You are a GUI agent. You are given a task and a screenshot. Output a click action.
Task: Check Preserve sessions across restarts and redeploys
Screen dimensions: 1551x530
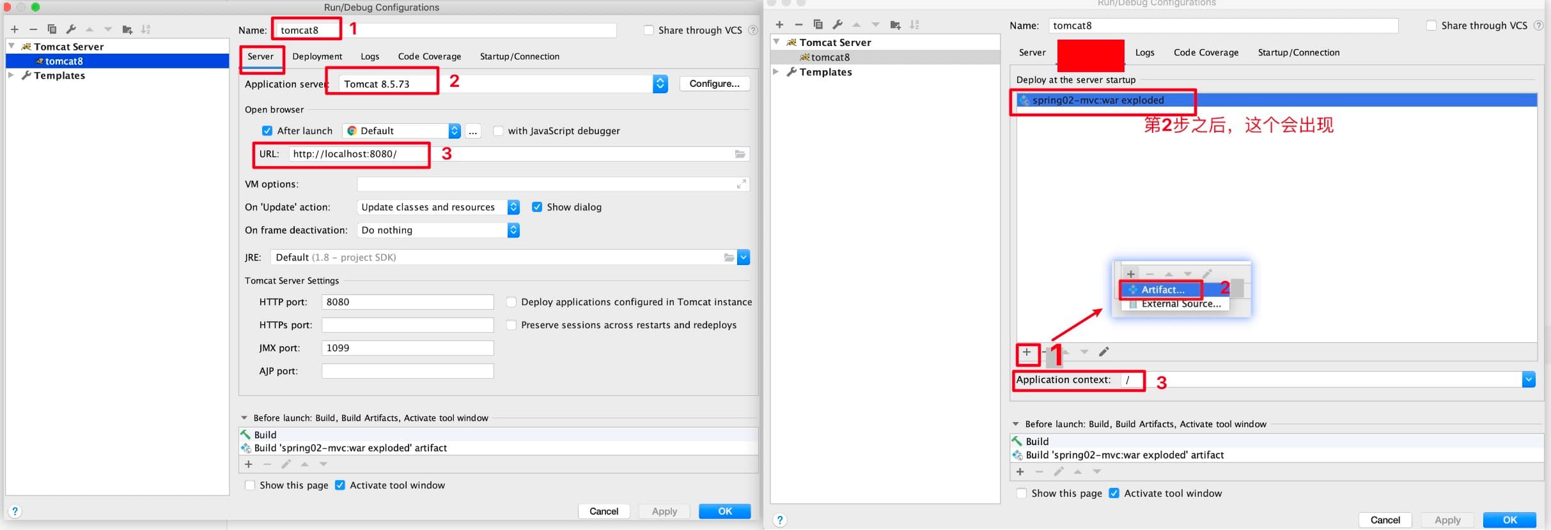coord(511,325)
